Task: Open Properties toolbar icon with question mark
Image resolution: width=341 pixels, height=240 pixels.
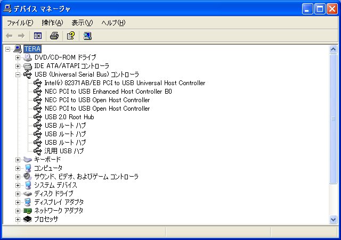Action: tap(71, 36)
